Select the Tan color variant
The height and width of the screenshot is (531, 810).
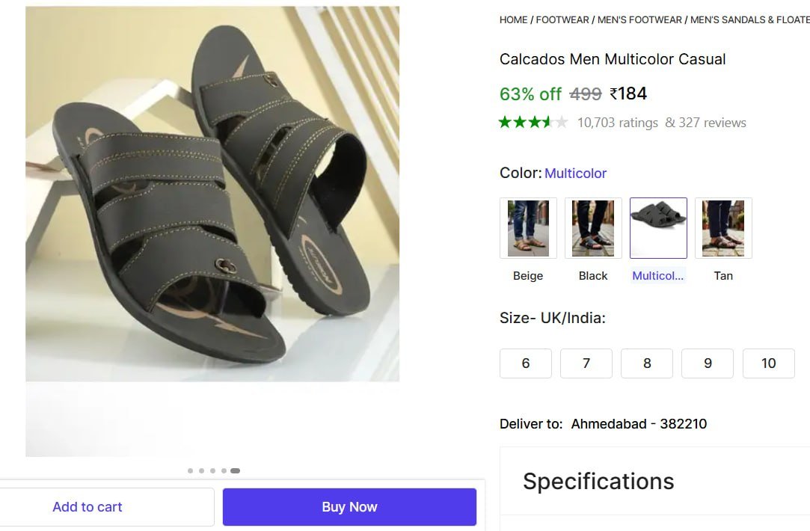(x=723, y=228)
